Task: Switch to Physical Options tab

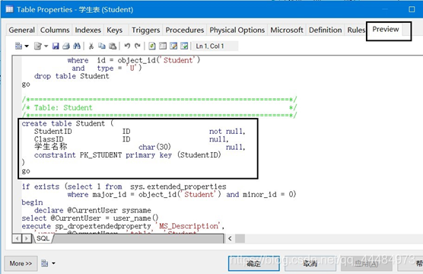Action: point(237,30)
